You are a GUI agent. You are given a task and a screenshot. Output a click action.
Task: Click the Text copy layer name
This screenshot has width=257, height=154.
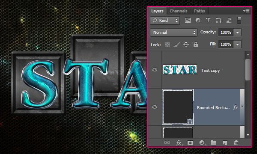[210, 71]
